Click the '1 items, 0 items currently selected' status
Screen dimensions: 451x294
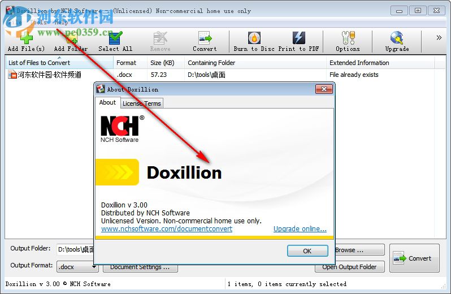point(287,284)
